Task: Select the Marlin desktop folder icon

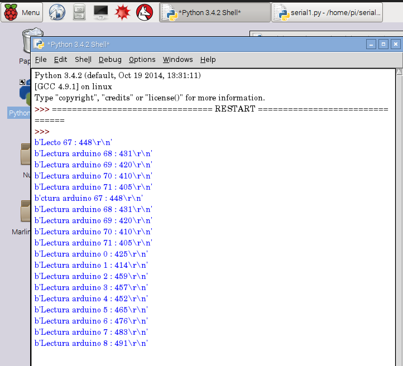Action: coord(26,211)
